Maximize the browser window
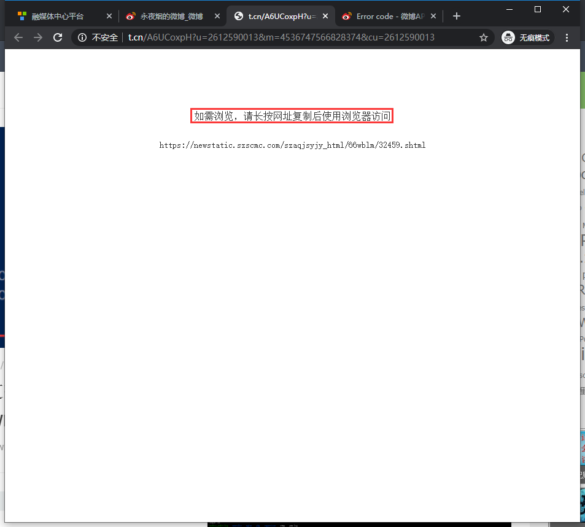 click(x=538, y=9)
